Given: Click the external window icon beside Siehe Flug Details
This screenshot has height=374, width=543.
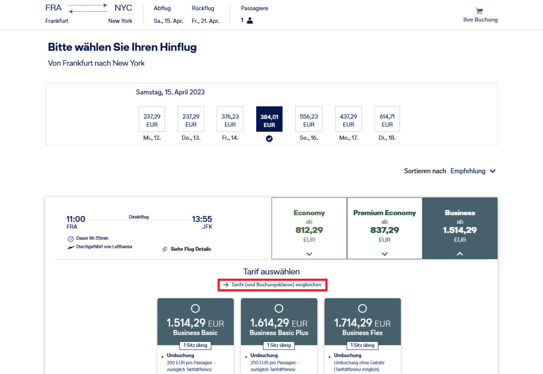Looking at the screenshot, I should 165,249.
